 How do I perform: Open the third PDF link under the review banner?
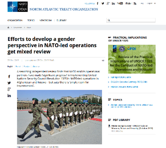[x=124, y=87]
